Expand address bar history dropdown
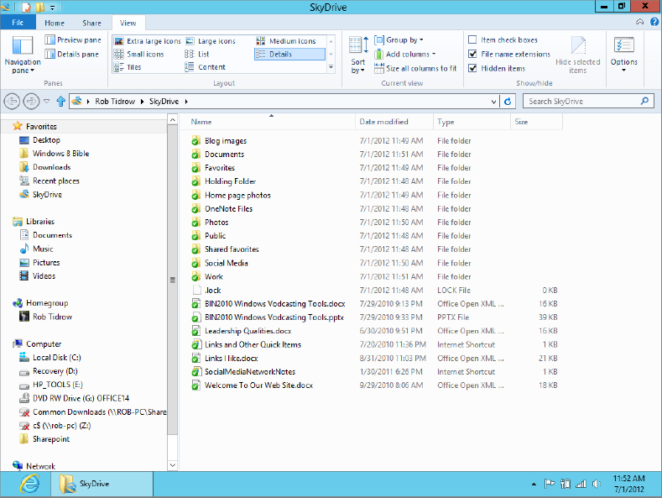 coord(493,102)
